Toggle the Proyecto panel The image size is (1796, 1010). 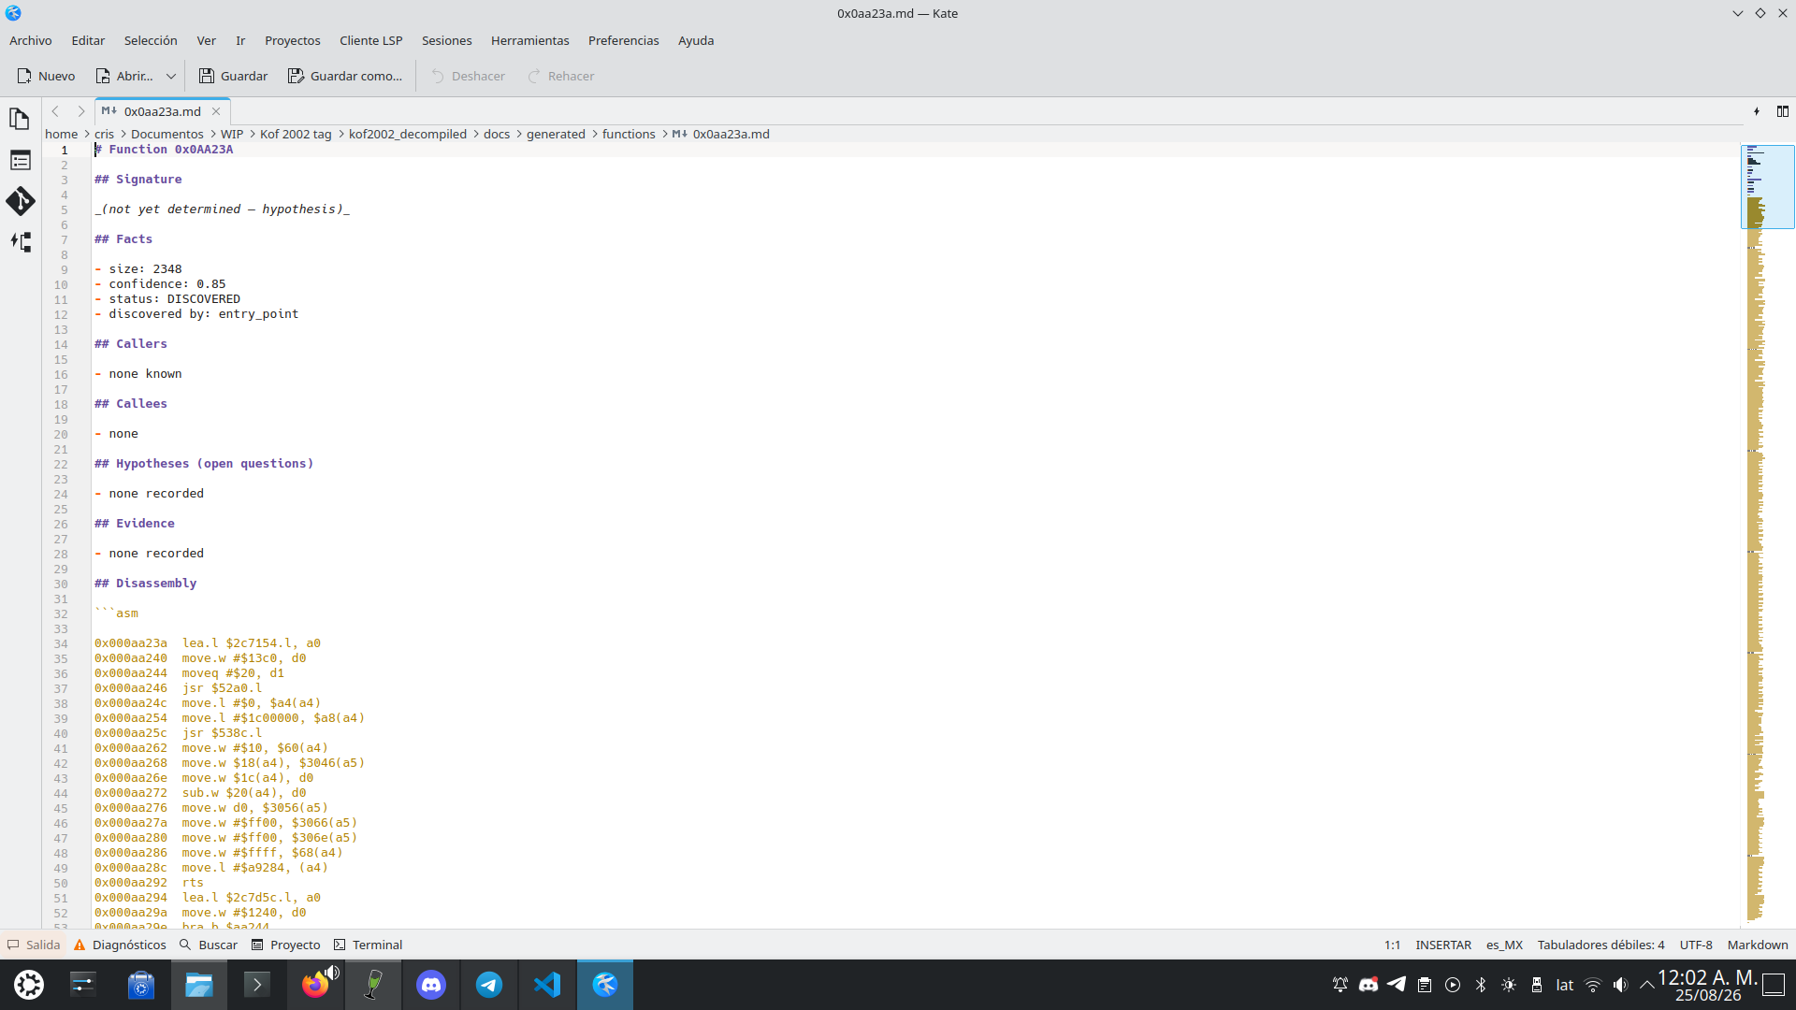(x=286, y=945)
